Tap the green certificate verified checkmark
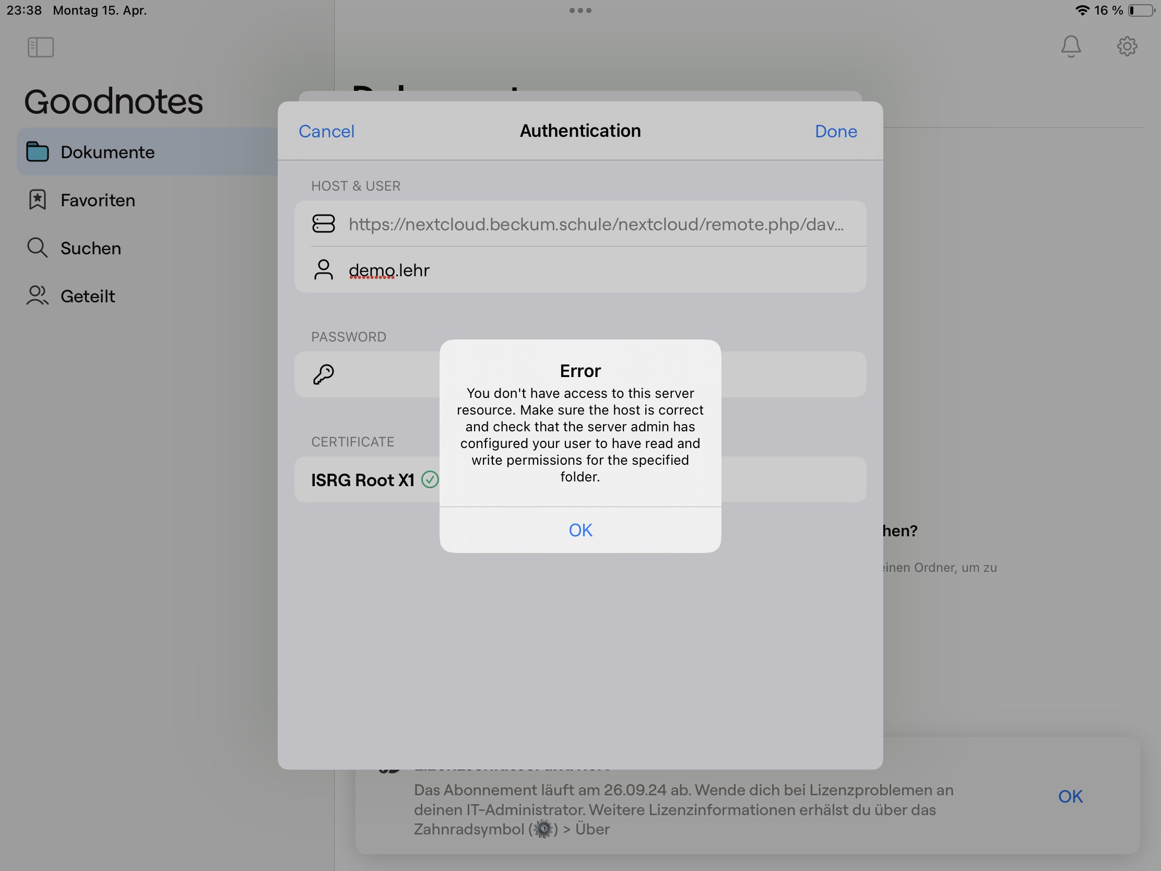The image size is (1161, 871). (x=430, y=479)
